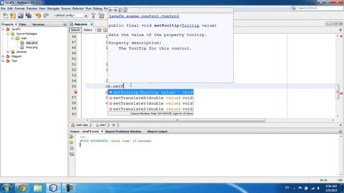The height and width of the screenshot is (193, 344).
Task: Click the Redo toolbar icon
Action: (x=46, y=16)
